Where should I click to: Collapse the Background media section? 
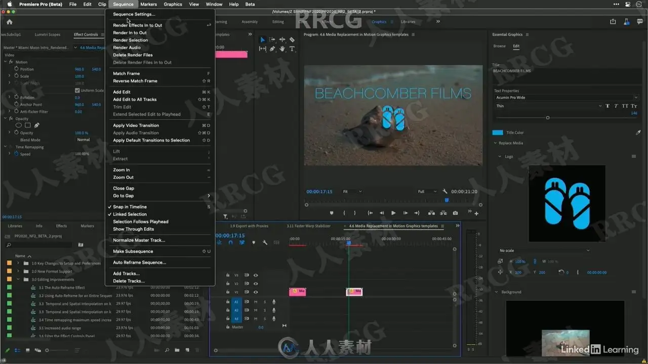coord(496,292)
